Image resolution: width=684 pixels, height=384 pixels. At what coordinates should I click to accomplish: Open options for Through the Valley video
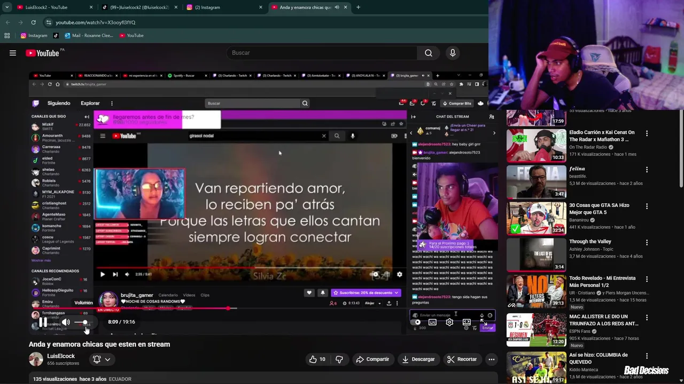pos(647,242)
